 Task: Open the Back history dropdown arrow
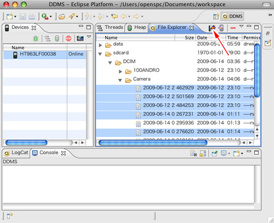[129, 17]
